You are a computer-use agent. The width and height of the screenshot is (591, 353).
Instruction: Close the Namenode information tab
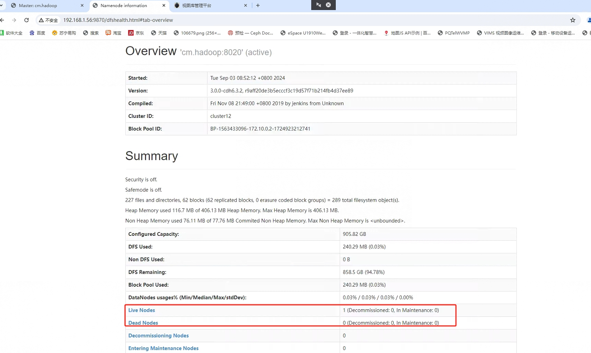click(164, 6)
